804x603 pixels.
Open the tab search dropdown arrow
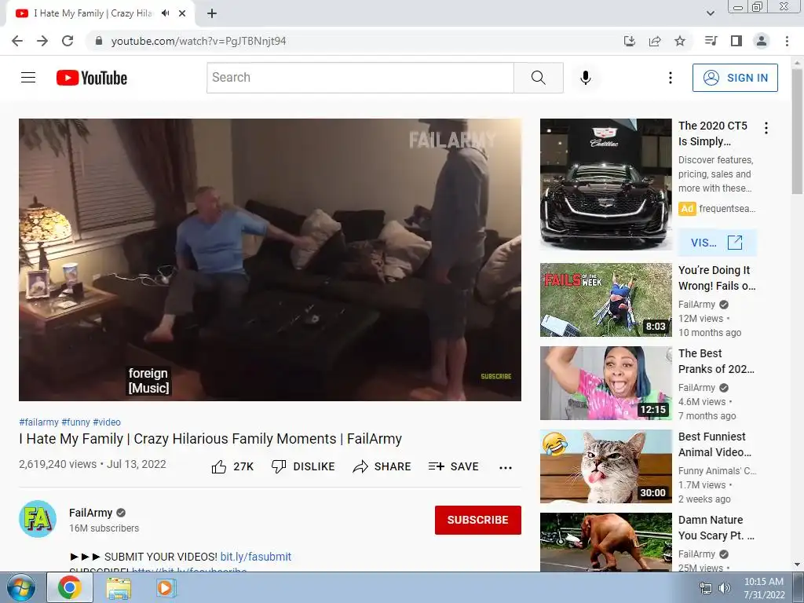[x=711, y=13]
